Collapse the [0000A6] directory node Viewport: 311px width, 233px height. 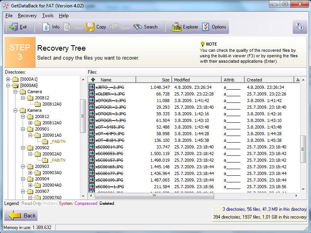(8, 85)
